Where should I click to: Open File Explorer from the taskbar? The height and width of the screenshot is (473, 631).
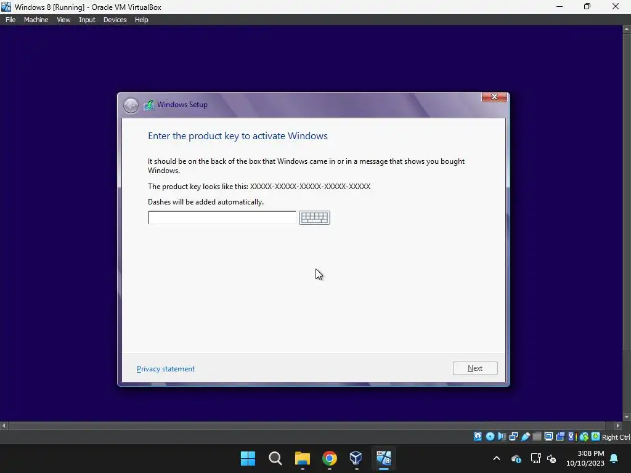(302, 458)
